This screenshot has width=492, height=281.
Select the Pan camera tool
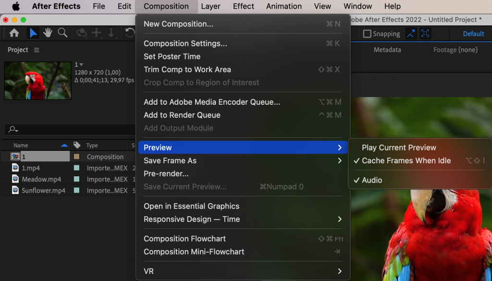point(96,33)
